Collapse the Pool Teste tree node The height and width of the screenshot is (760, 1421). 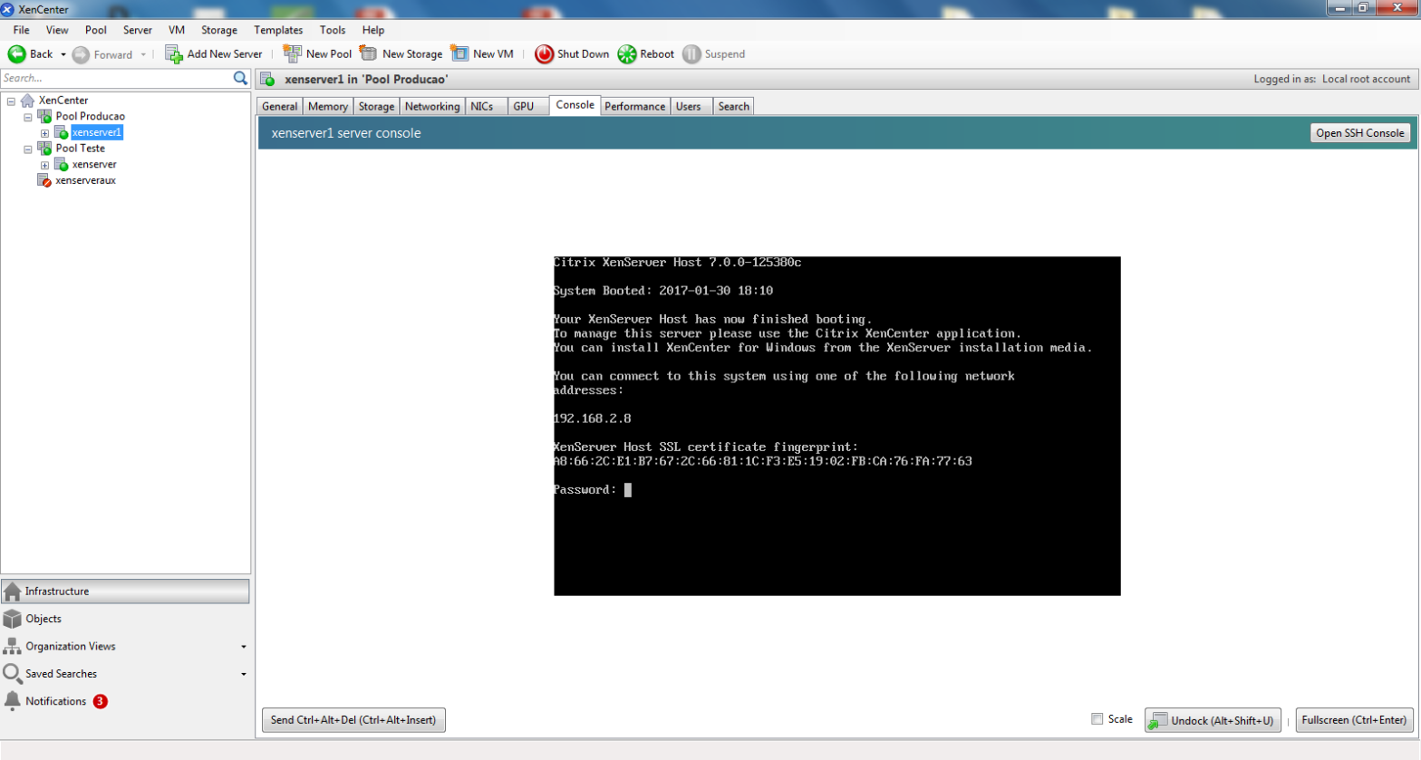27,149
